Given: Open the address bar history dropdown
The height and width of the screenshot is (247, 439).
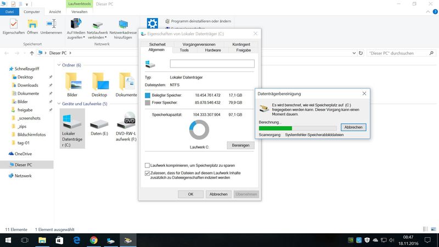Looking at the screenshot, I should (354, 53).
